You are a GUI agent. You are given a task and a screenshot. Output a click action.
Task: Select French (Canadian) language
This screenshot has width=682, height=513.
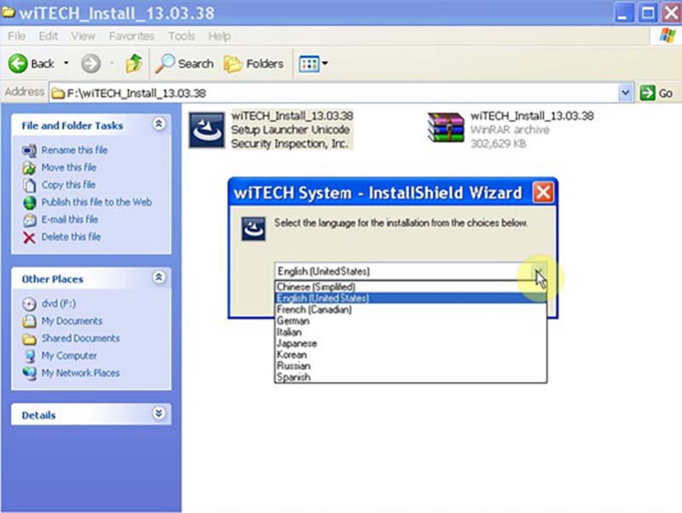(x=410, y=310)
